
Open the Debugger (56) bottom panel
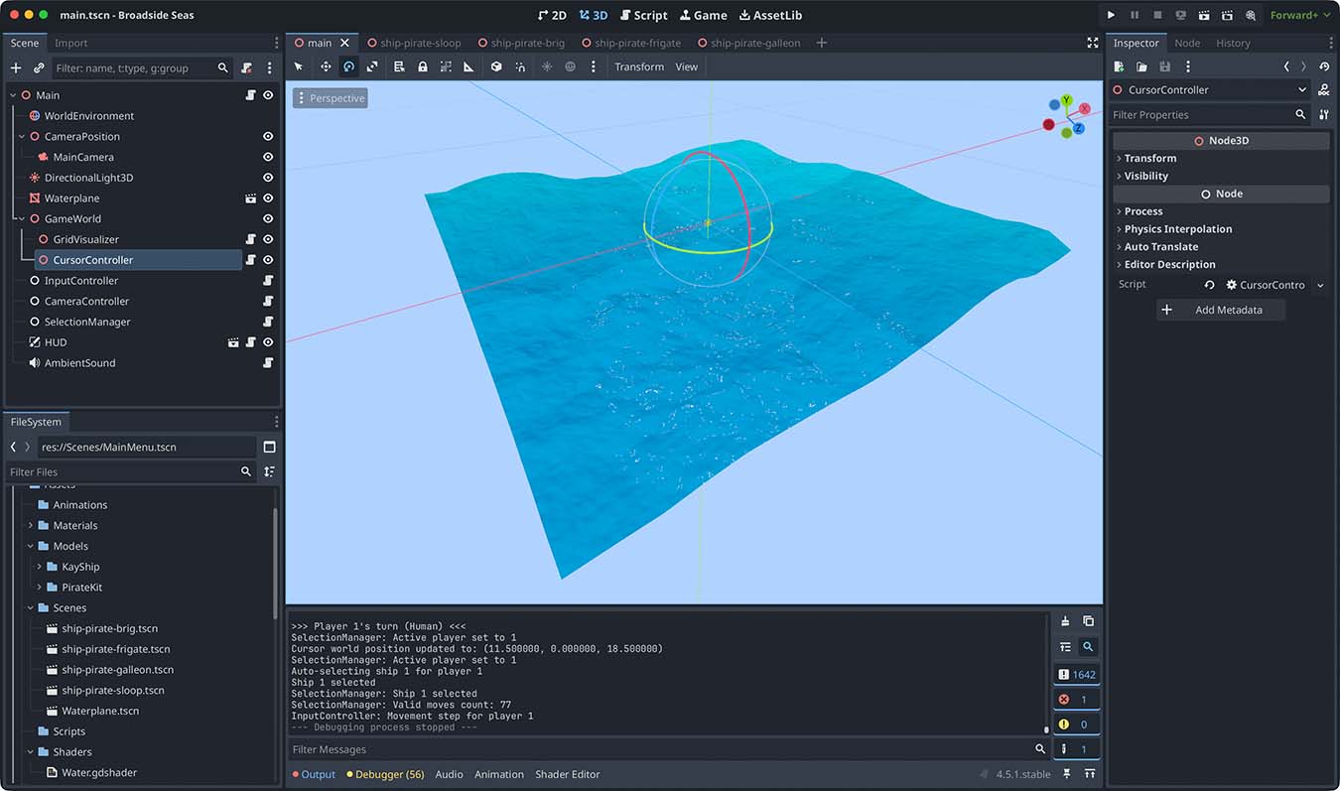(x=385, y=774)
